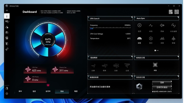This screenshot has width=185, height=103.
Task: Expand the Aura Sync panel corner
Action: (178, 17)
